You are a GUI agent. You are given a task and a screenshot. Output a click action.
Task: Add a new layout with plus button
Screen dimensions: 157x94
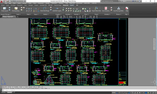pos(14,92)
